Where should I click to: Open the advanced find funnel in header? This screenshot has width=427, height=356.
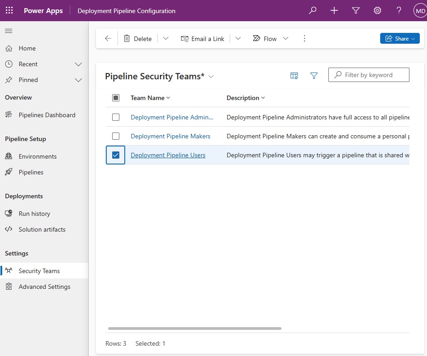(x=356, y=11)
